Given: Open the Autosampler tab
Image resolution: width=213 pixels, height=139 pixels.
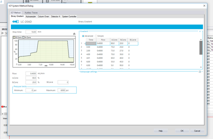Looking at the screenshot, I should coord(31,16).
